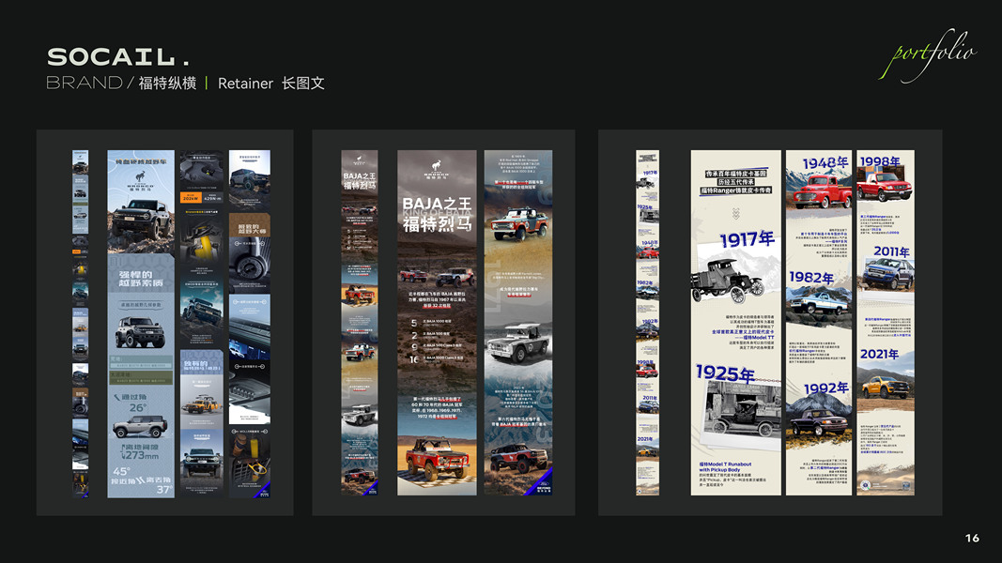Click the SOCAIL. heading text
The width and height of the screenshot is (1002, 563).
pos(118,57)
